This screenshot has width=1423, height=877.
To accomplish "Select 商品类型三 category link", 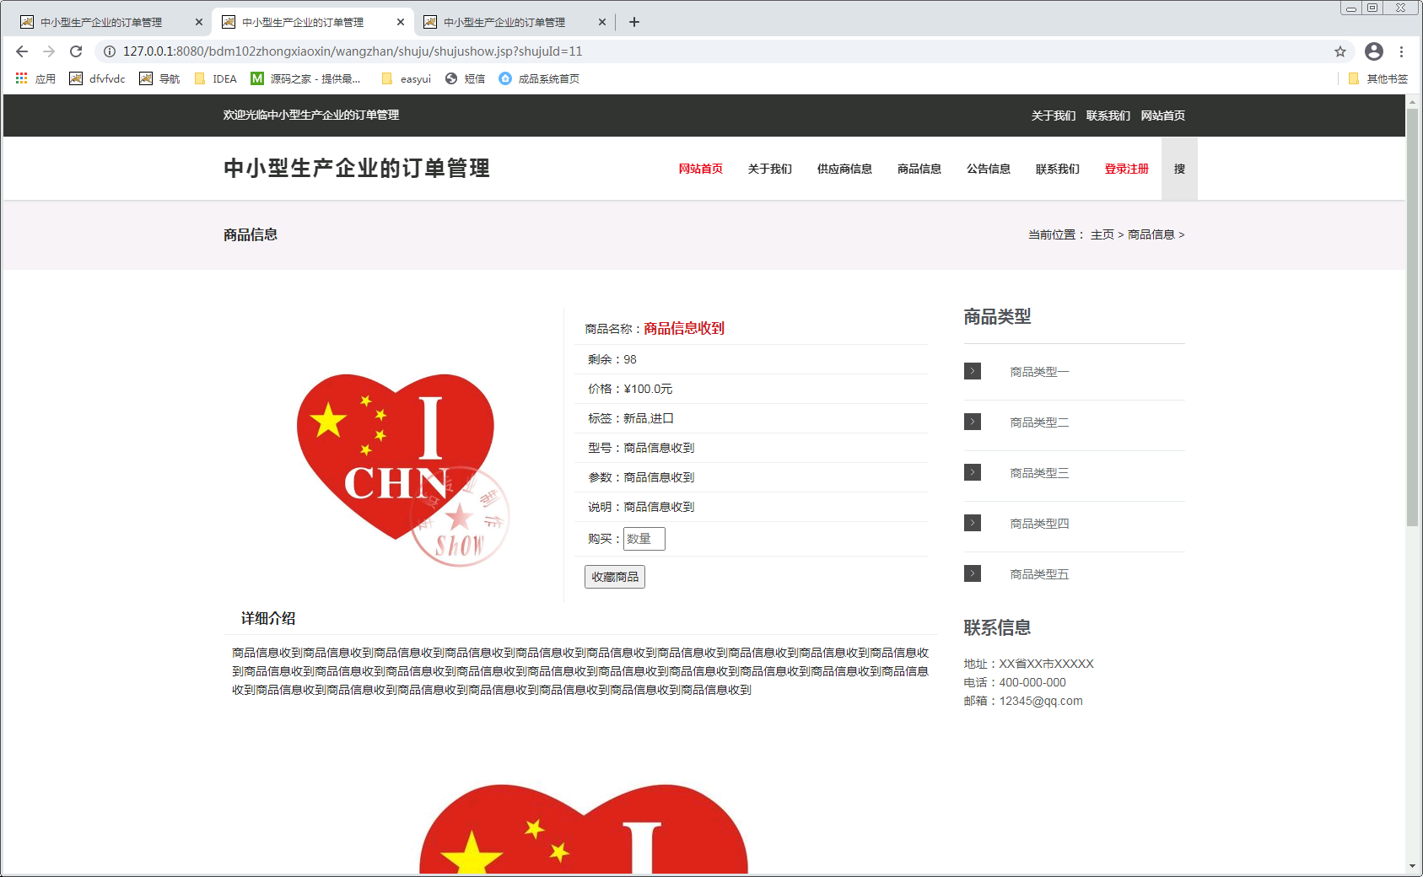I will 1039,473.
